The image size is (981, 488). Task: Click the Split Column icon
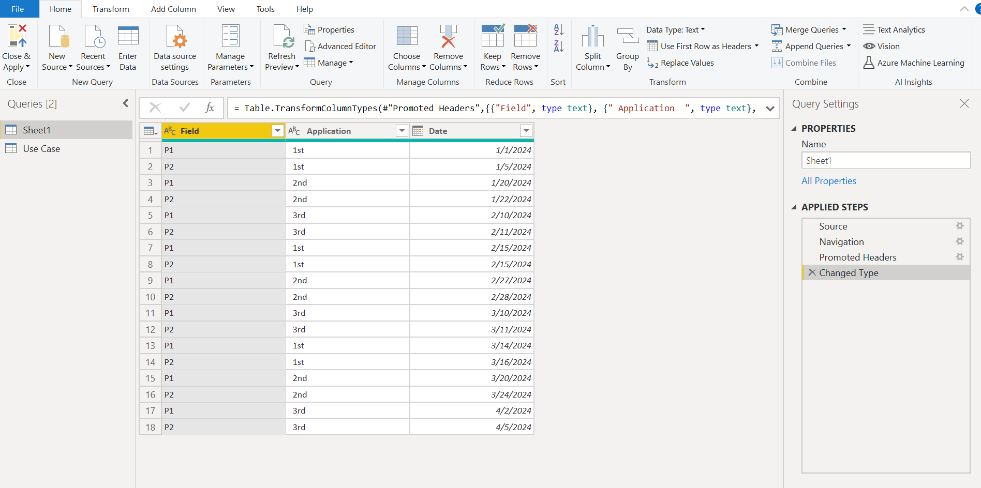click(x=593, y=36)
